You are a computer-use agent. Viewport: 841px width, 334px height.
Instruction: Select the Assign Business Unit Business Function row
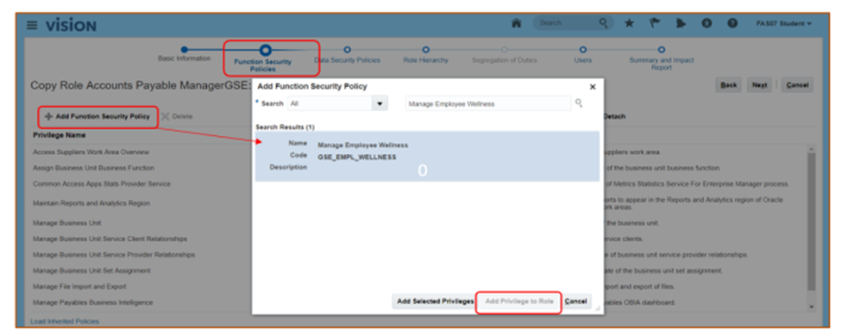tap(93, 168)
